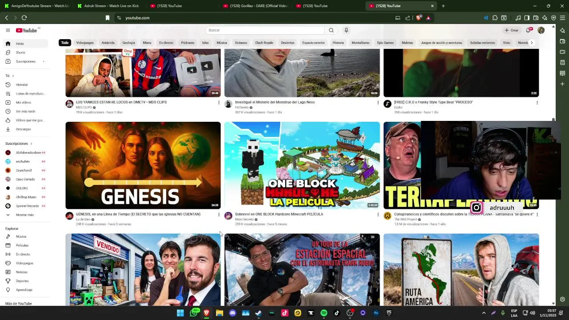Open Brave music note playlist icon

click(518, 18)
